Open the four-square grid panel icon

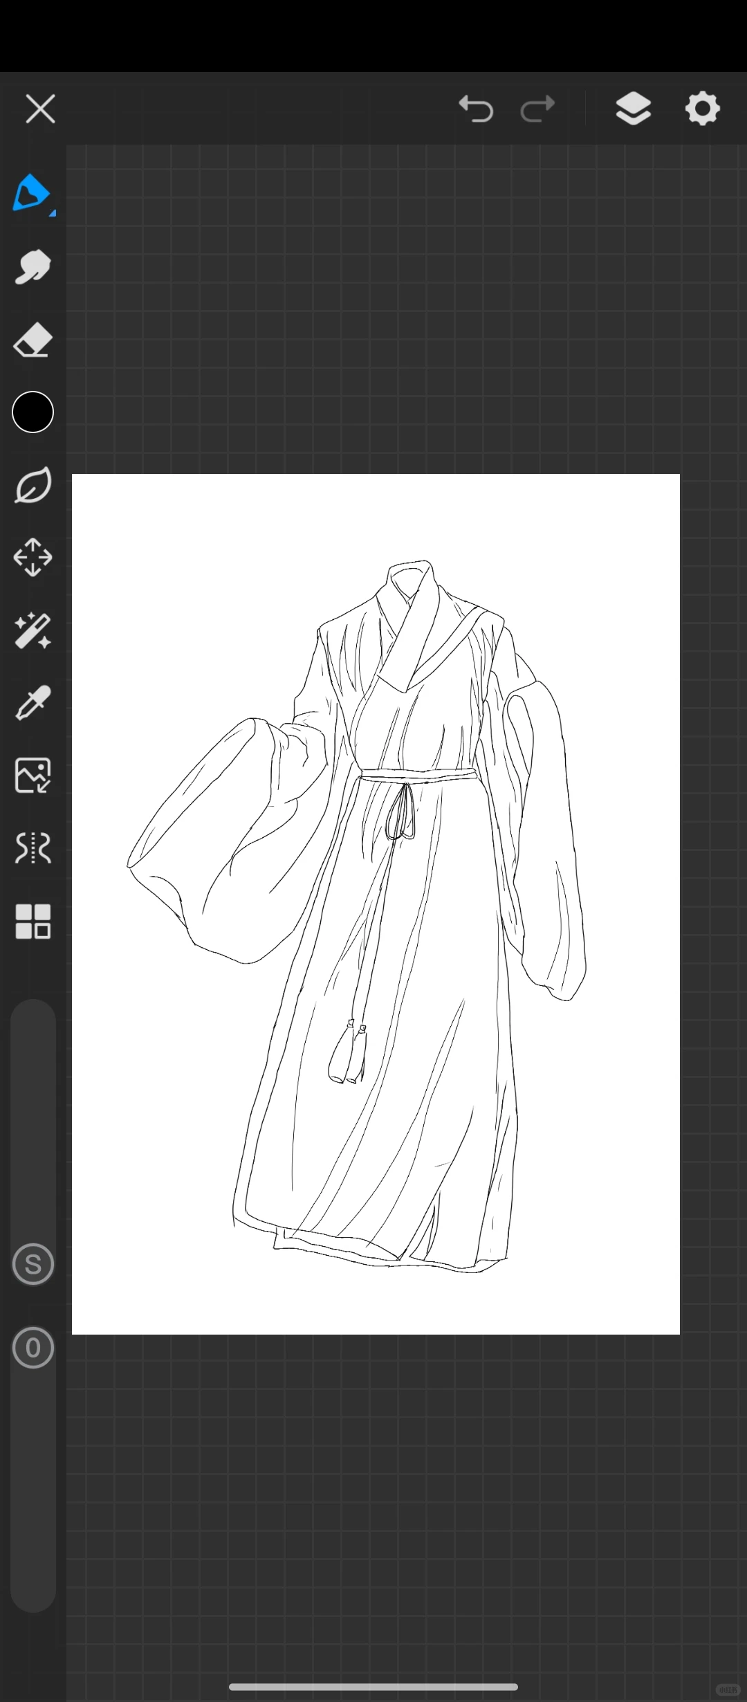coord(33,922)
